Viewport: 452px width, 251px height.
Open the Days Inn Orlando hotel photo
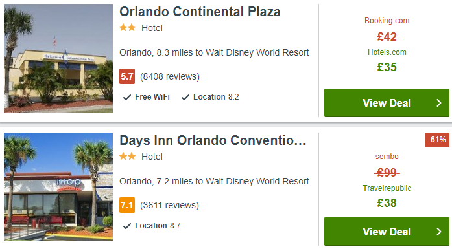58,187
